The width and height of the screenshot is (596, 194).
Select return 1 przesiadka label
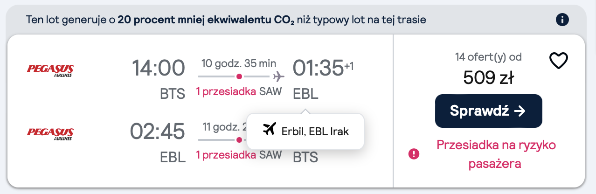tap(226, 155)
